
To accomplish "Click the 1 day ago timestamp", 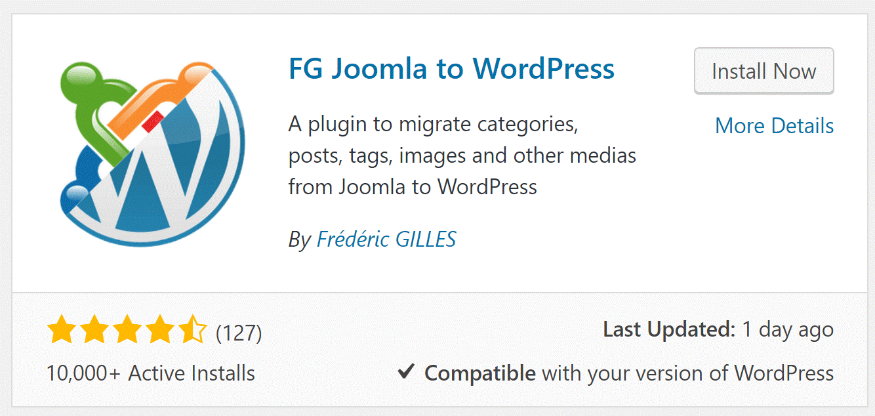I will (x=787, y=329).
